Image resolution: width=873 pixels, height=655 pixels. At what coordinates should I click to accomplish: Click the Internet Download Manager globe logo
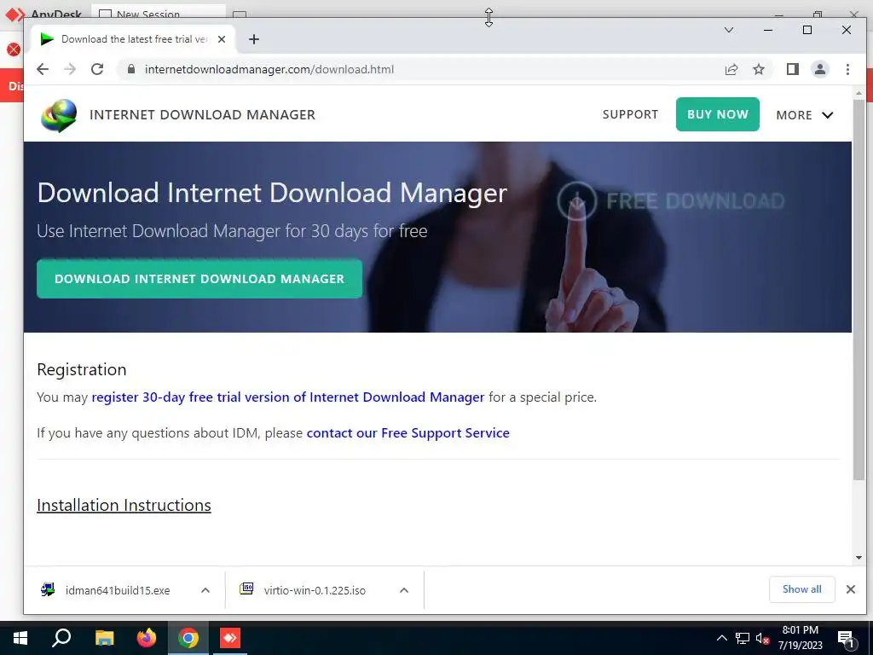pyautogui.click(x=59, y=115)
